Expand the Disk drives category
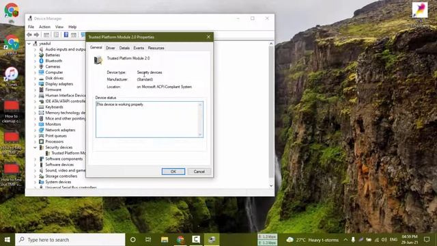The width and height of the screenshot is (437, 246). 35,78
